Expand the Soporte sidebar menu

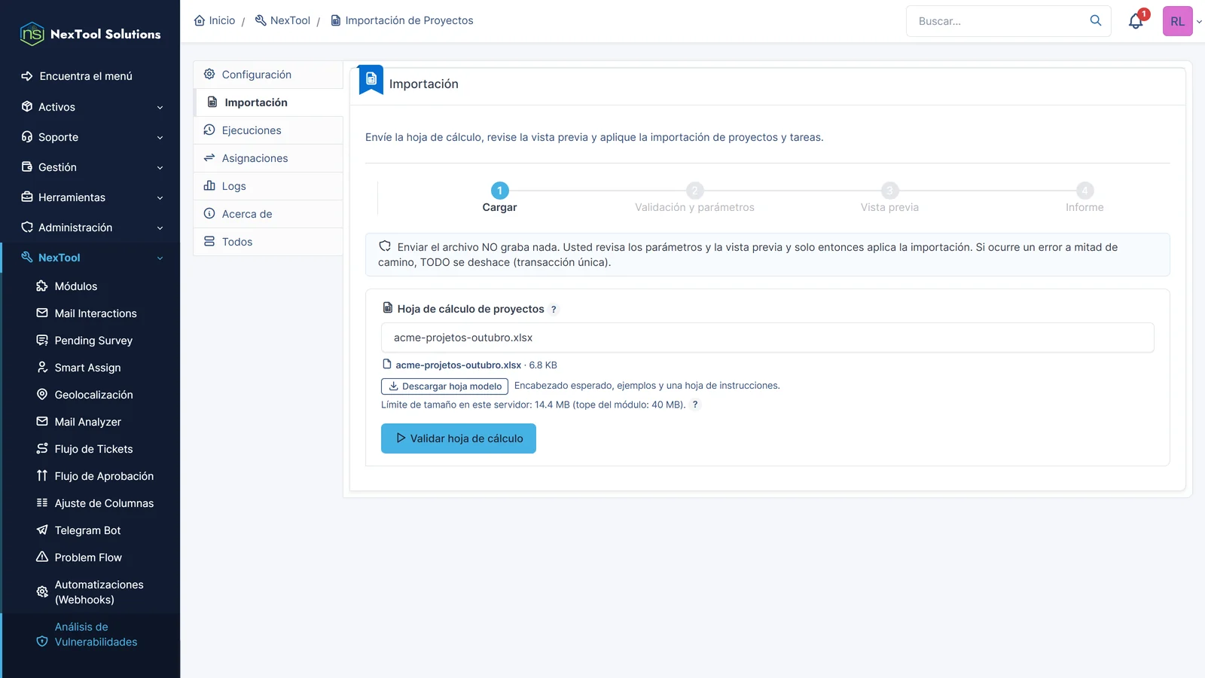pos(90,137)
